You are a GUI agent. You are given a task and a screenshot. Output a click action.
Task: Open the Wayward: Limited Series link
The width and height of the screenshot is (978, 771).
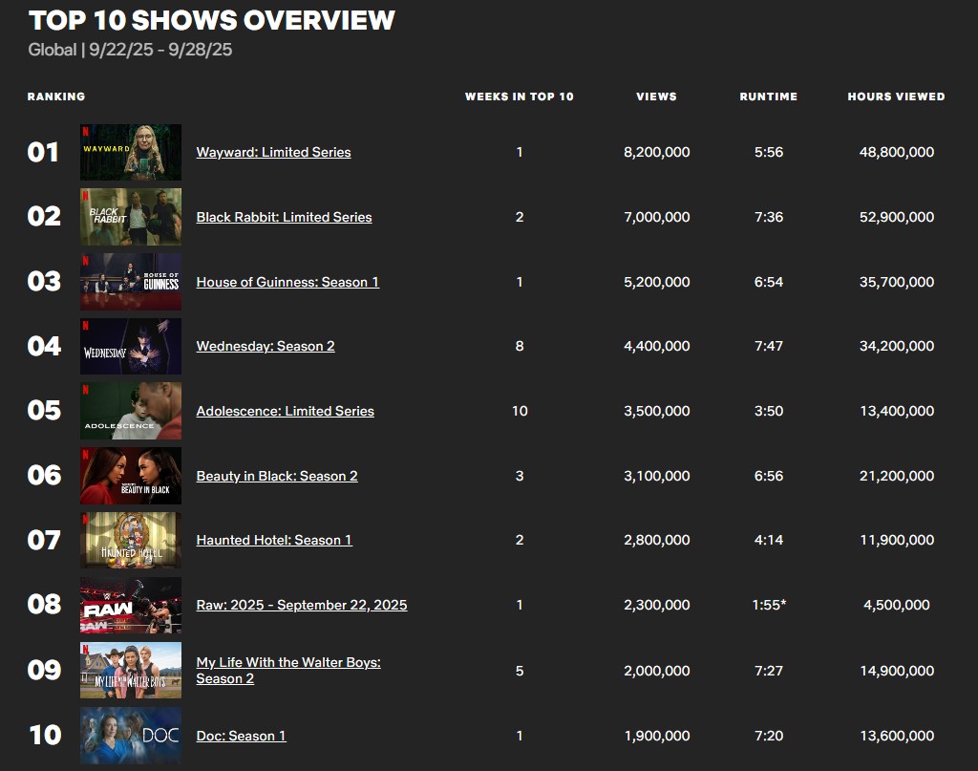click(273, 152)
